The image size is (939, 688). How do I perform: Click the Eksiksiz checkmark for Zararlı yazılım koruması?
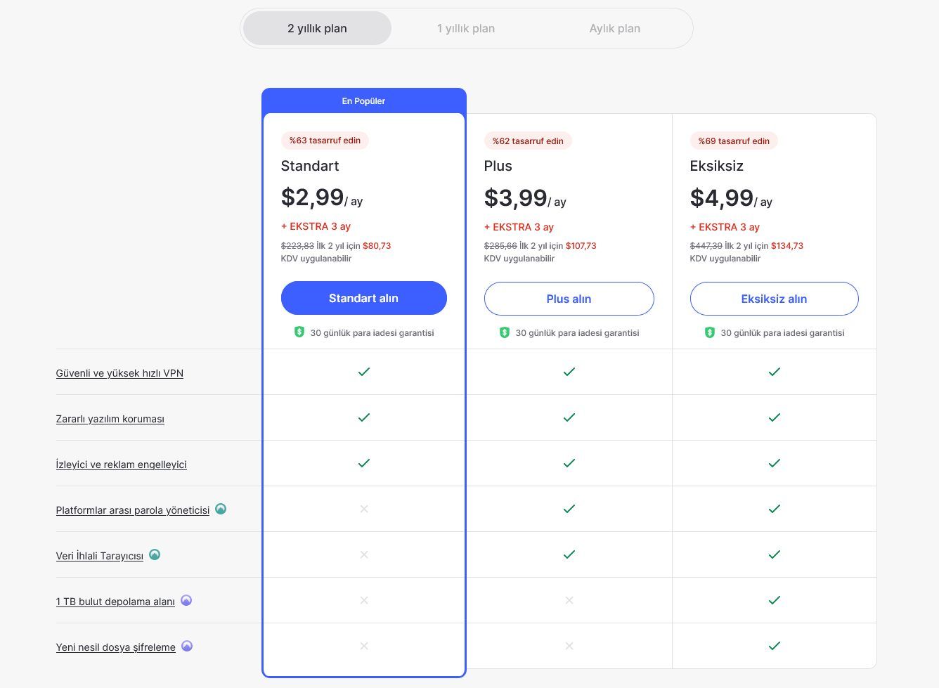(775, 417)
